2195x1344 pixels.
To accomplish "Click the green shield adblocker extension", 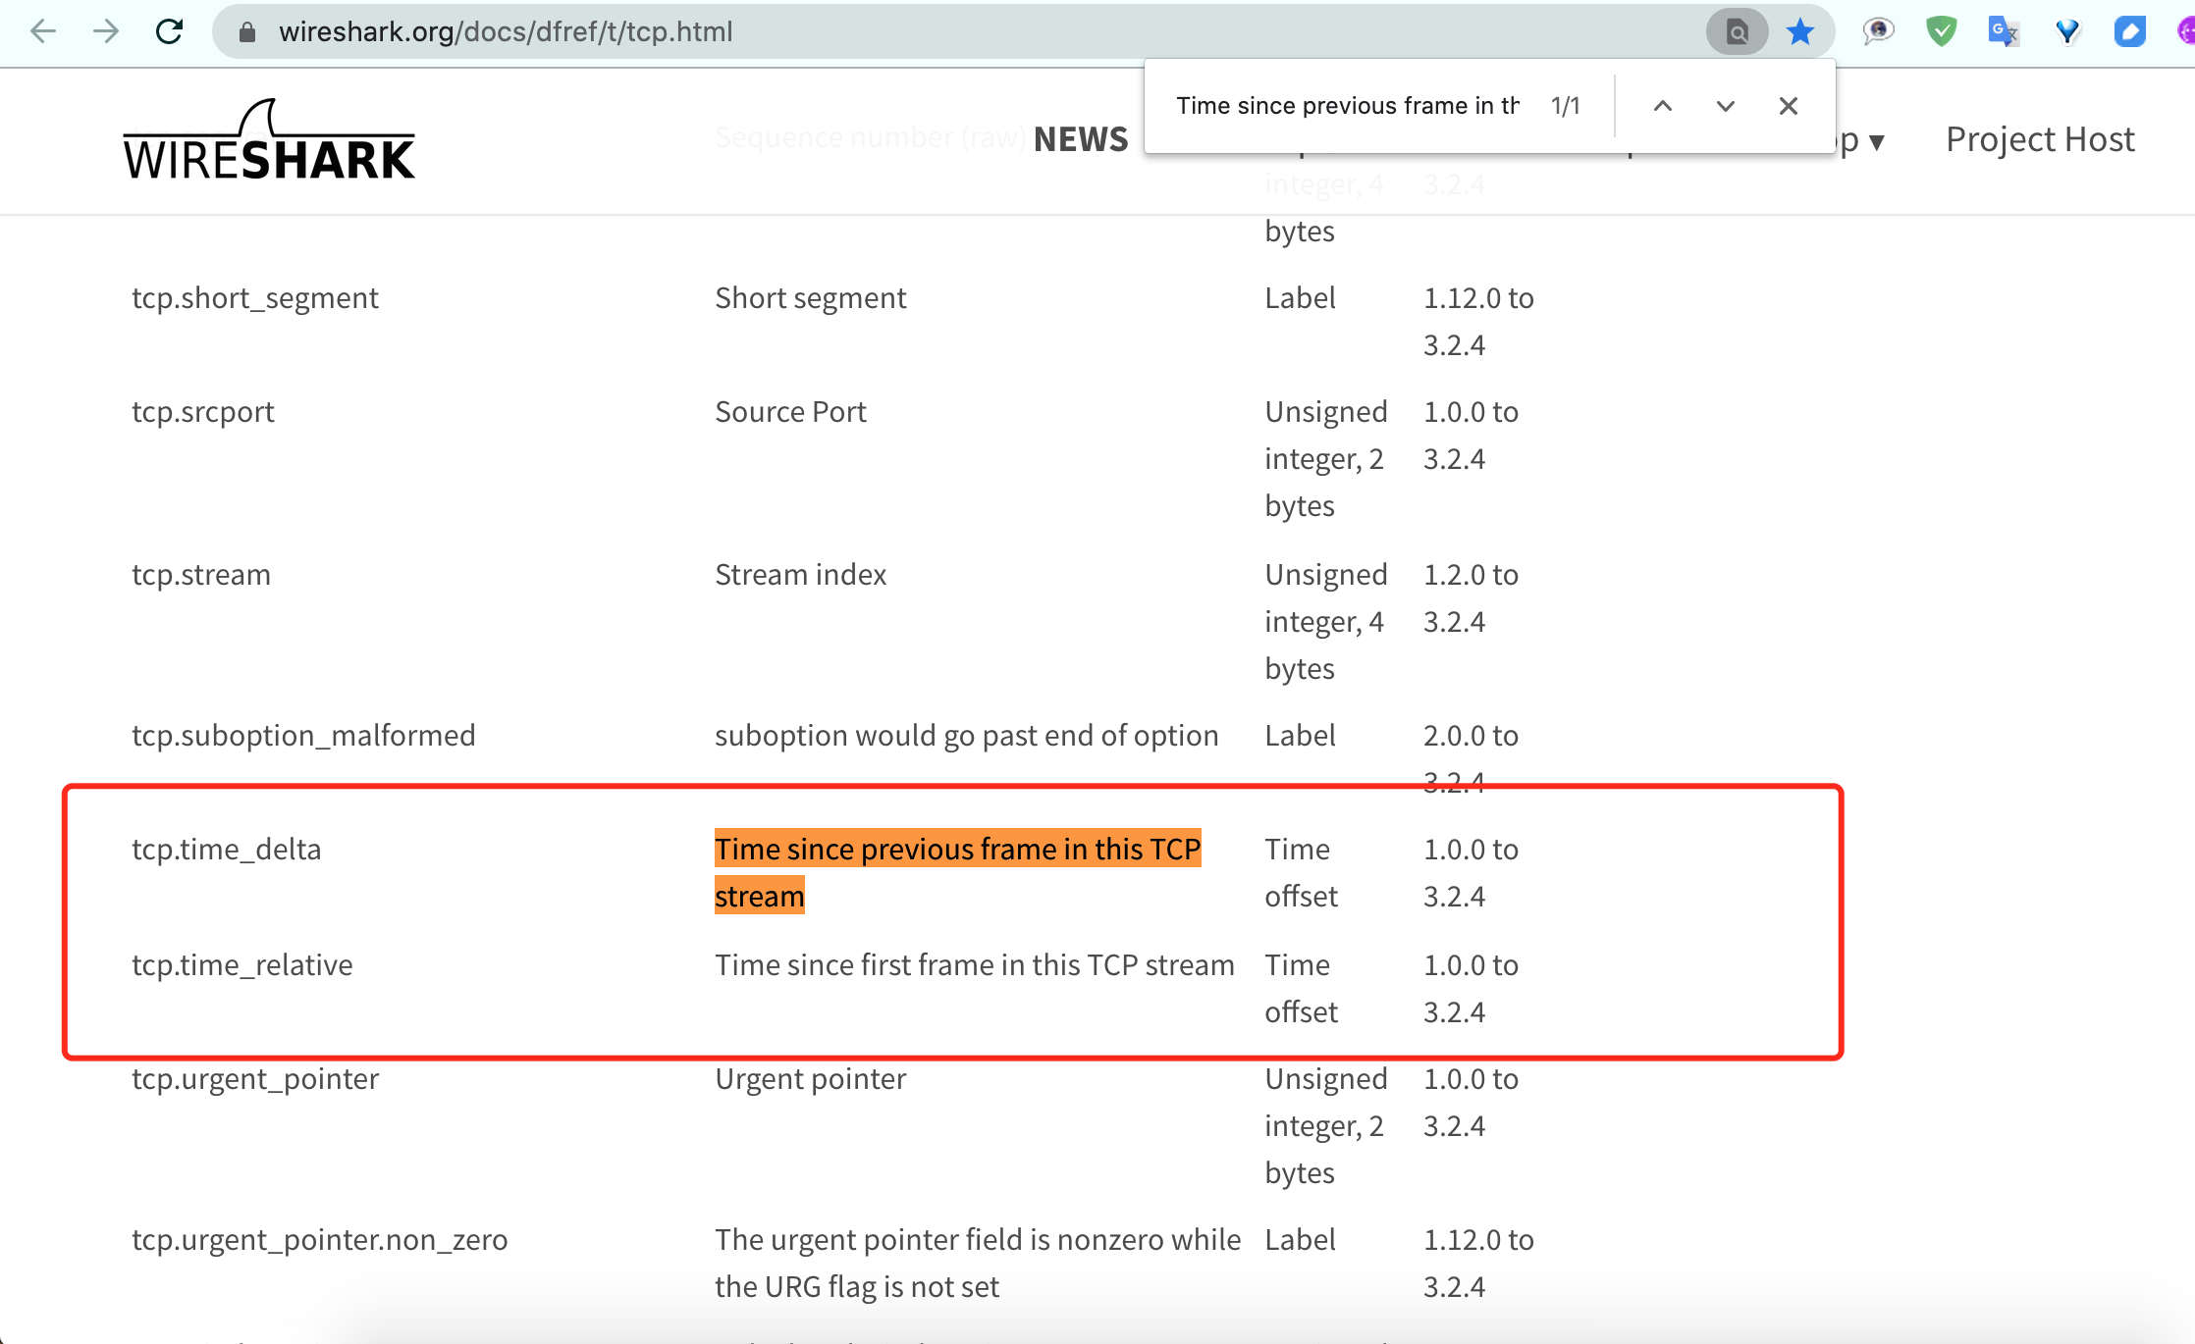I will pyautogui.click(x=1941, y=31).
